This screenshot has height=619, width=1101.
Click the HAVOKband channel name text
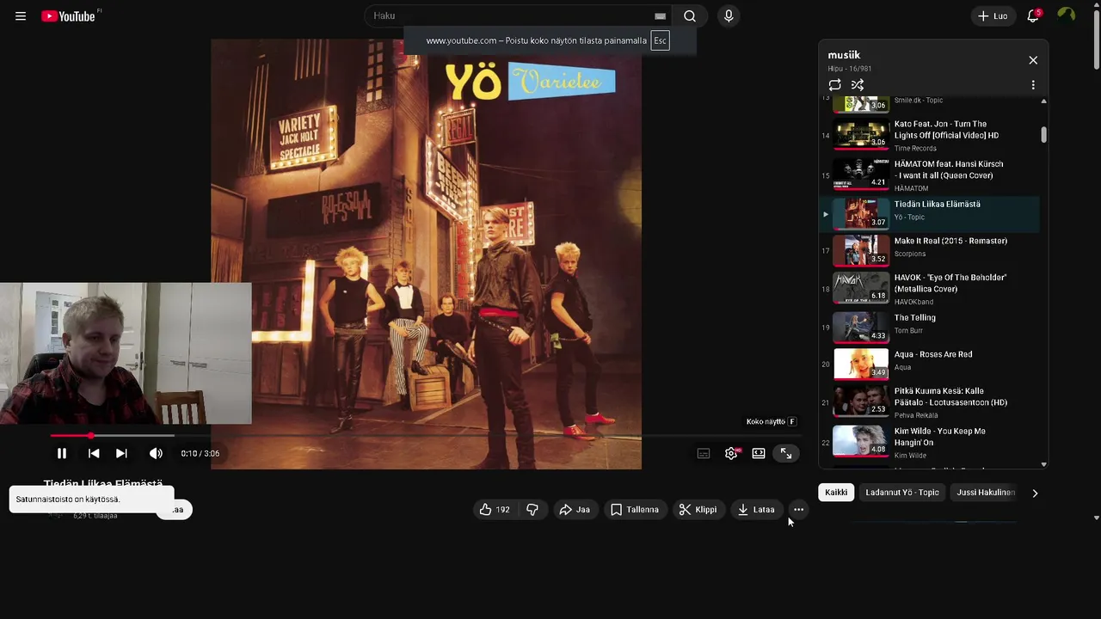click(x=913, y=302)
